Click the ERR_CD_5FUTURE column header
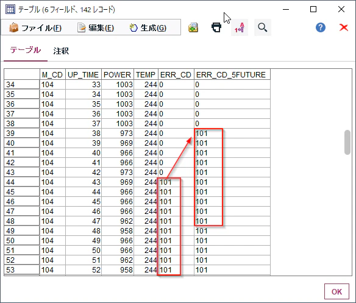Viewport: 356px width, 303px height. 232,74
